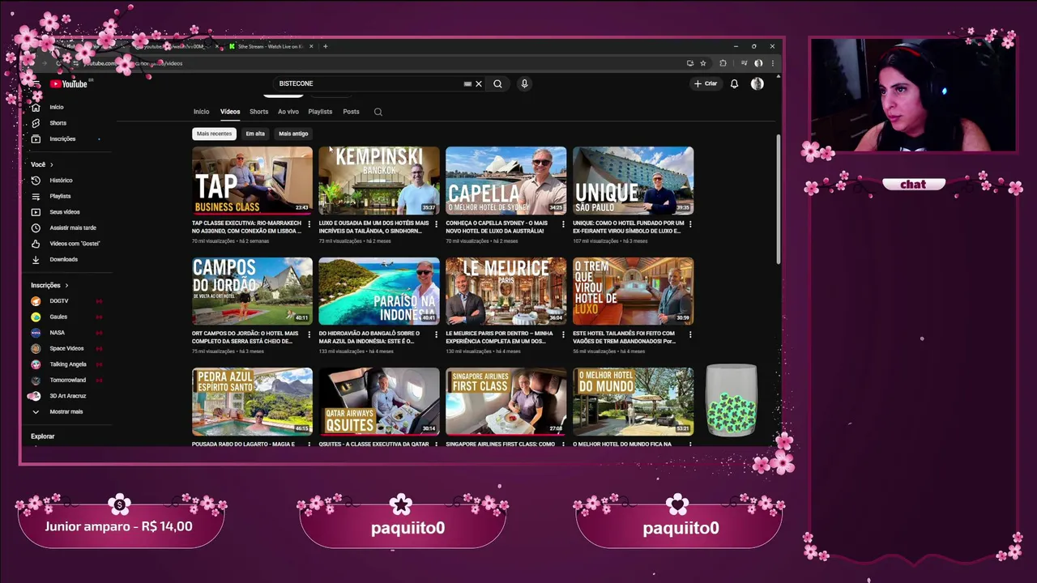Open Explorar section heading
Image resolution: width=1037 pixels, height=583 pixels.
(x=43, y=436)
